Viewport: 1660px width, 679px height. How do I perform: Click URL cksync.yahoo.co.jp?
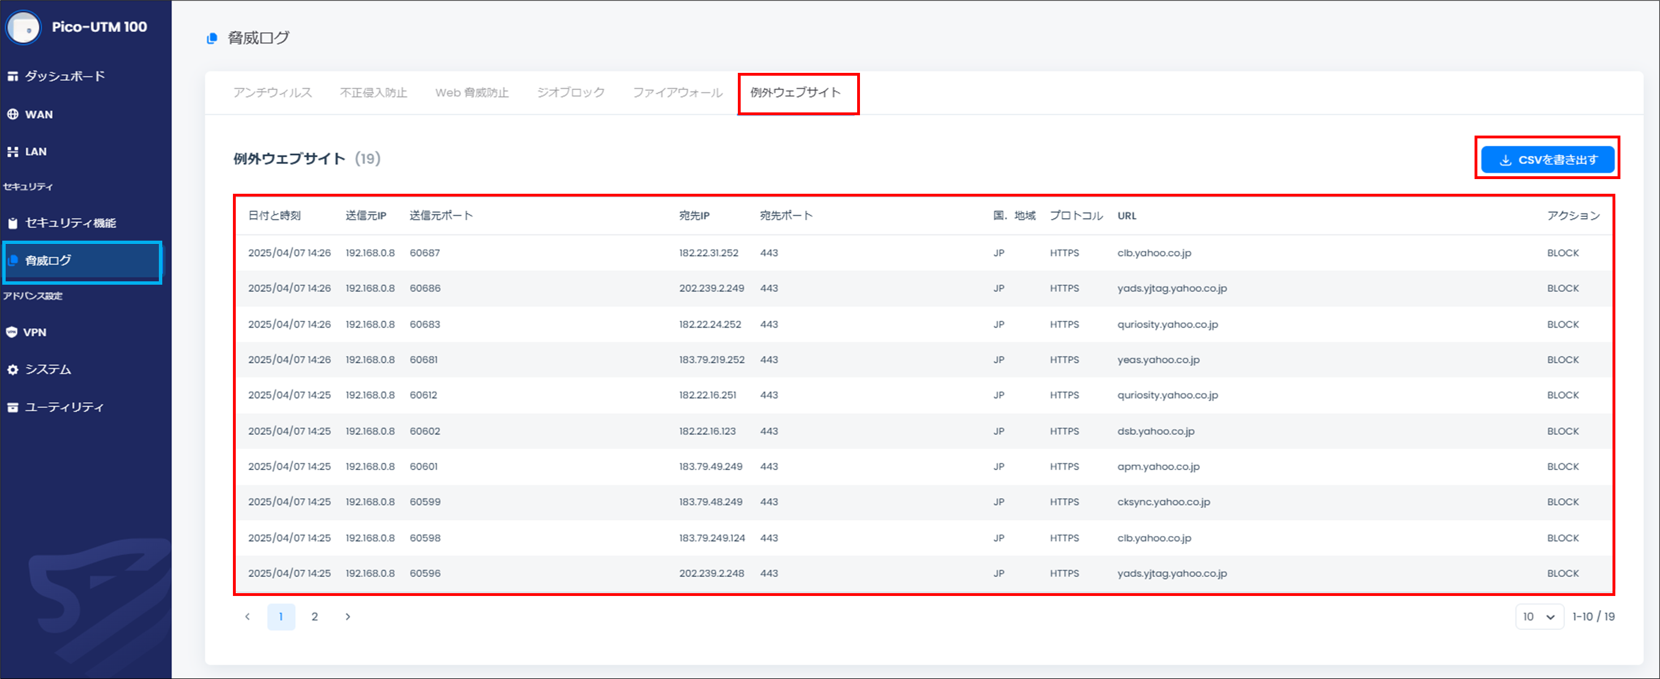pos(1164,502)
